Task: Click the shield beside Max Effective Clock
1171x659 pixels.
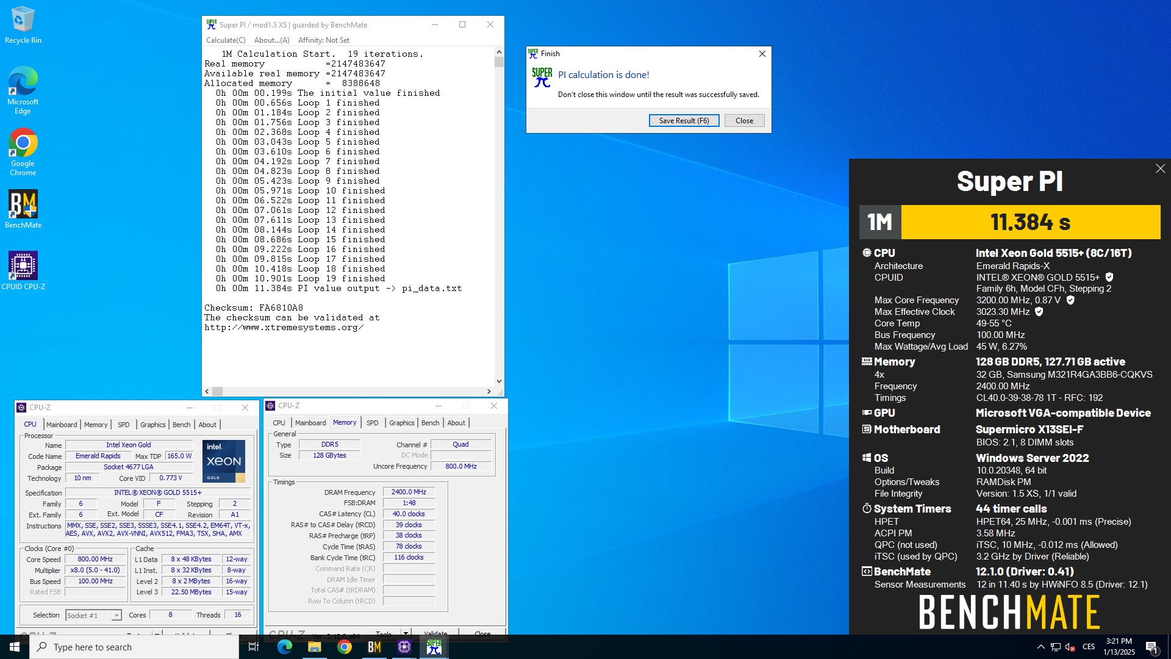Action: coord(1039,312)
